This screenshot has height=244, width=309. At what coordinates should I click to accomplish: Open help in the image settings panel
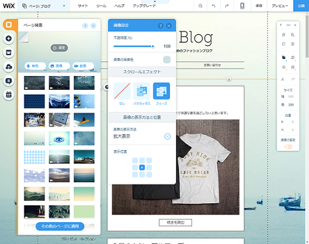pos(160,26)
